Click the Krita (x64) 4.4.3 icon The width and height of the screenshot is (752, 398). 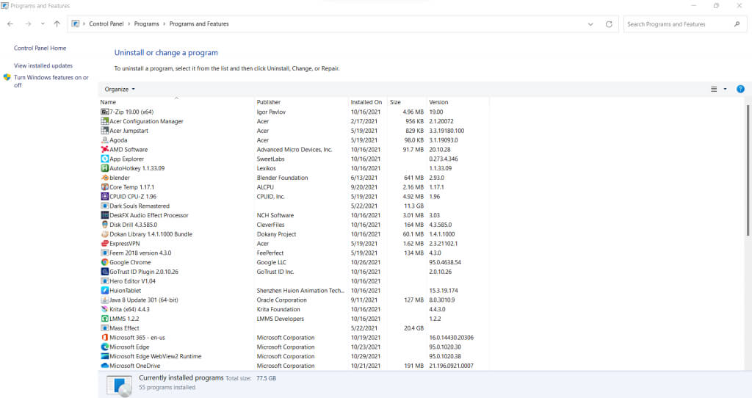pyautogui.click(x=104, y=309)
